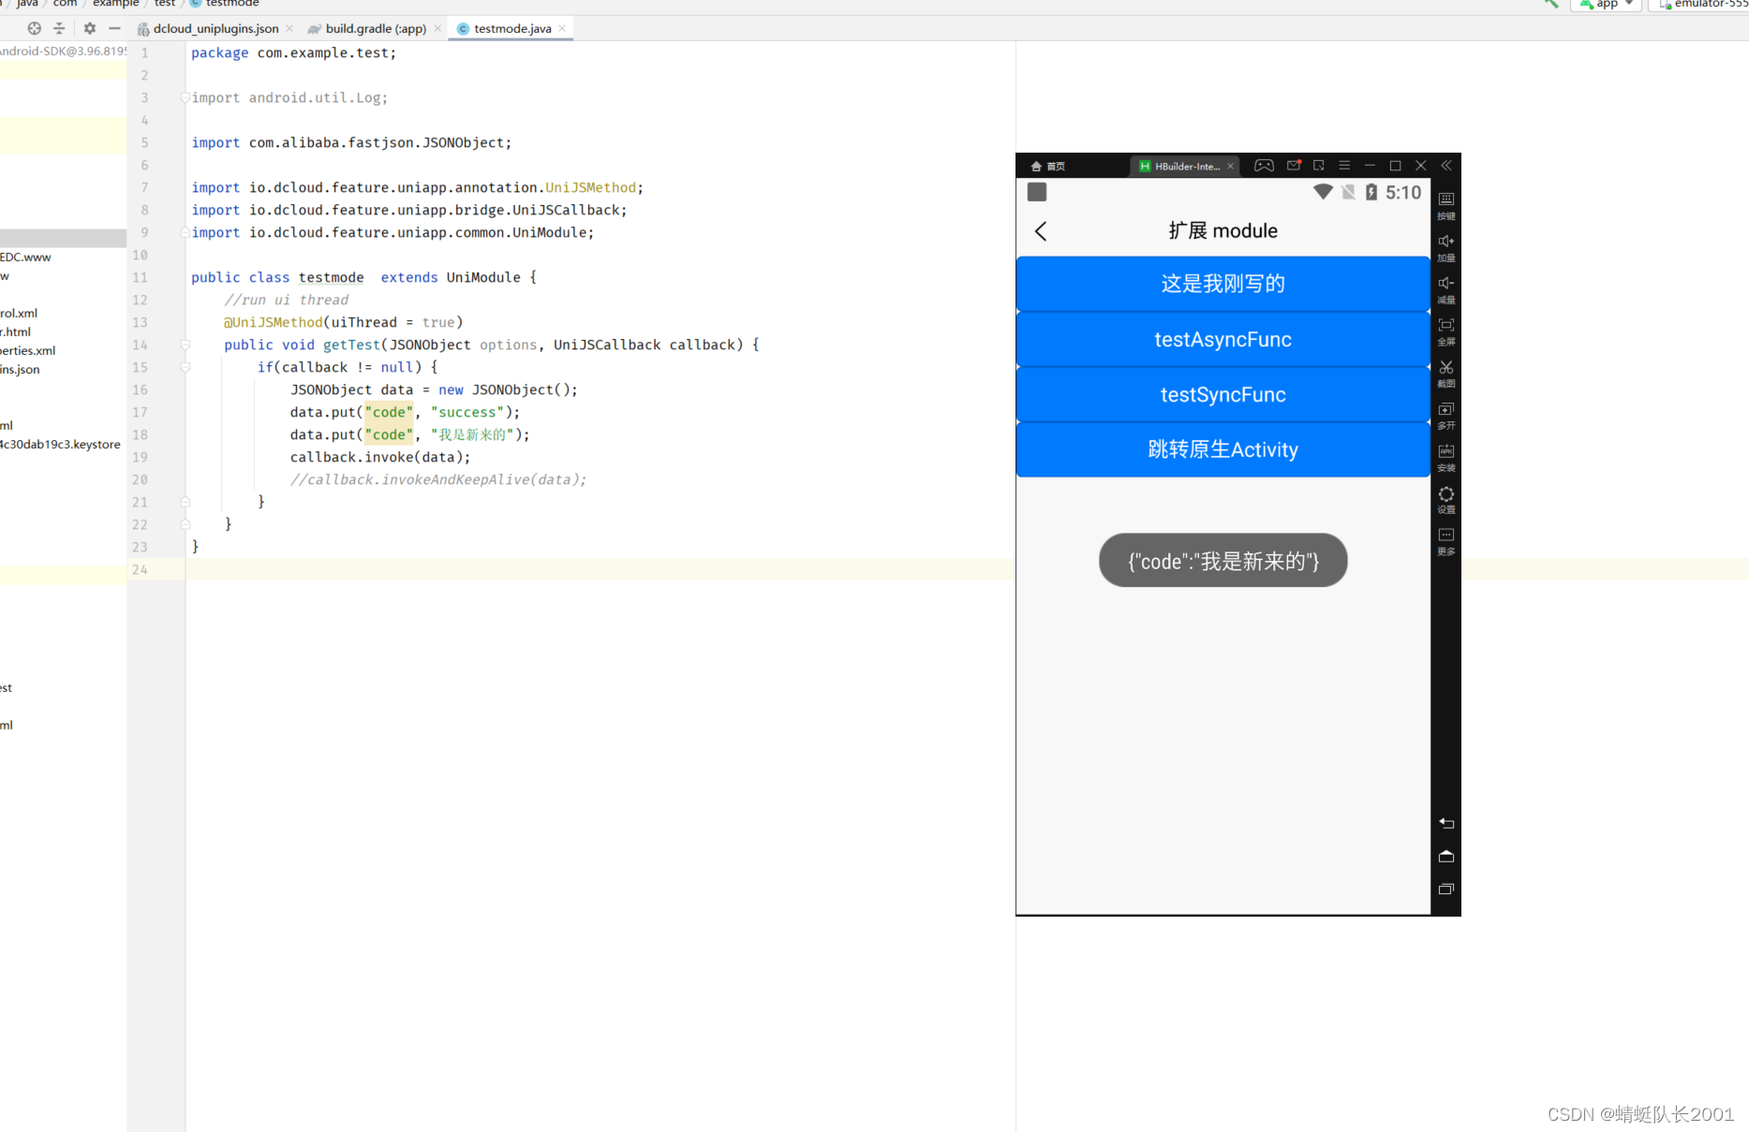Open the app run configuration dropdown

[1607, 5]
